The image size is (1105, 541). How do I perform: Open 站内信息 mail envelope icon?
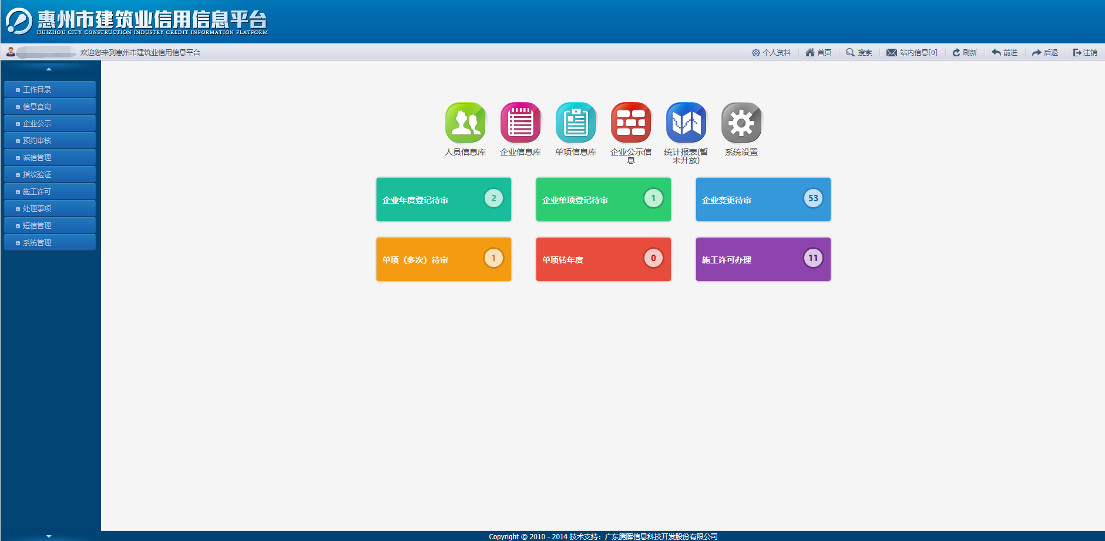892,52
